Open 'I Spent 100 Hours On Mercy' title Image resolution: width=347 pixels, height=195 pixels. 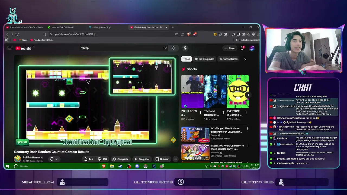point(227,147)
